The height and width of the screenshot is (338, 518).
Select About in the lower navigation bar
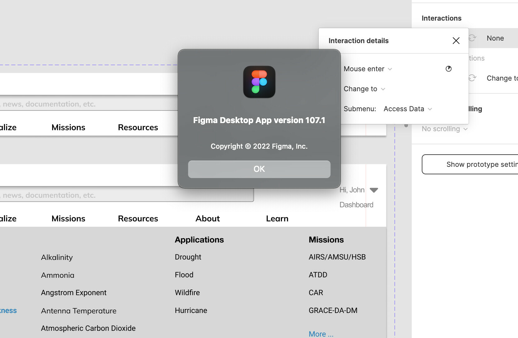(208, 219)
